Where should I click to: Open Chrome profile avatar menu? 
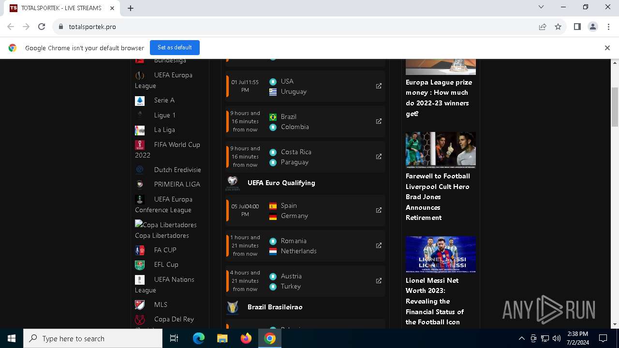pyautogui.click(x=593, y=27)
